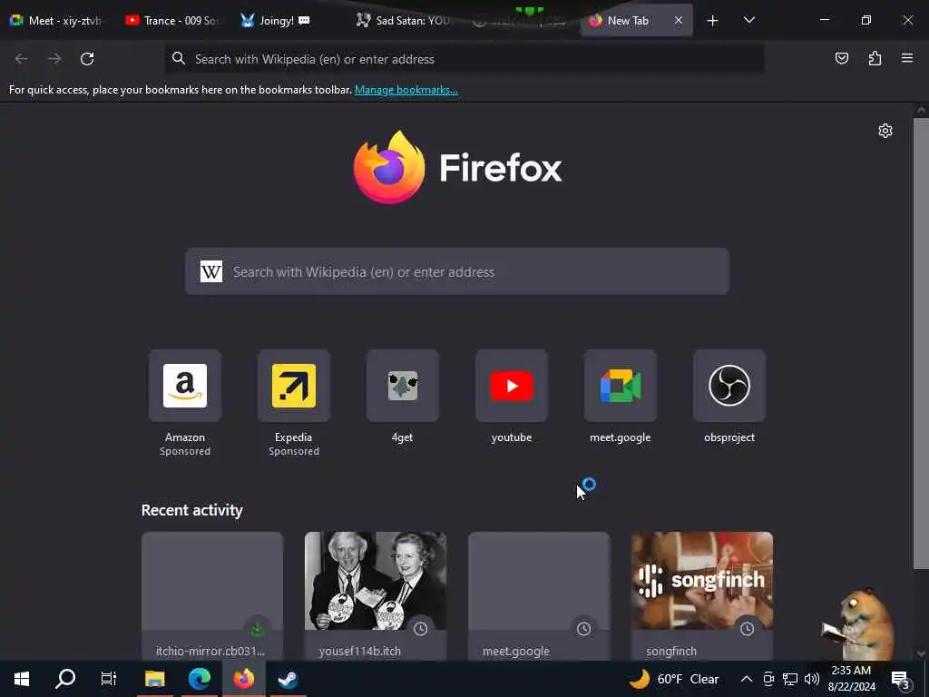Open the Save to Pocket icon
This screenshot has width=929, height=697.
coord(841,58)
